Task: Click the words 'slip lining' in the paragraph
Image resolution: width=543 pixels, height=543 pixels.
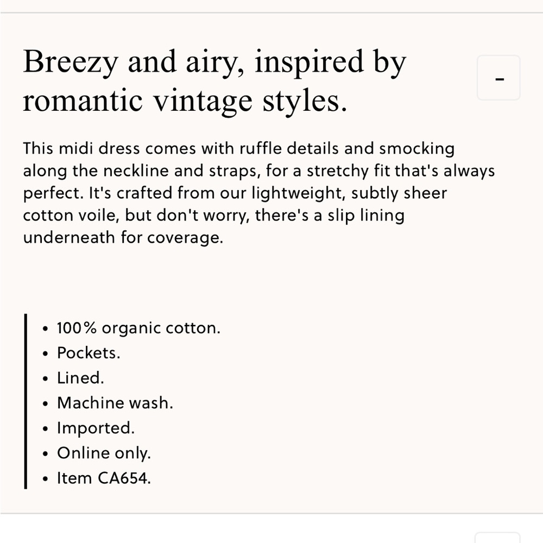Action: [366, 216]
